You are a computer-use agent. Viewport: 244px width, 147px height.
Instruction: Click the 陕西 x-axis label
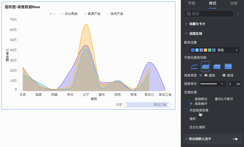pyautogui.click(x=118, y=95)
